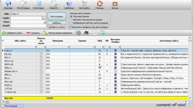Click the Login browse ellipsis button
Screen dimensions: 193x108
pyautogui.click(x=44, y=18)
